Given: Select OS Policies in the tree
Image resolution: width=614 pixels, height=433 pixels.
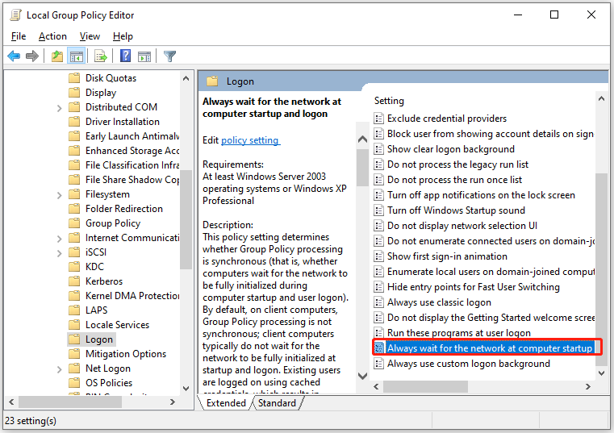Looking at the screenshot, I should click(109, 383).
